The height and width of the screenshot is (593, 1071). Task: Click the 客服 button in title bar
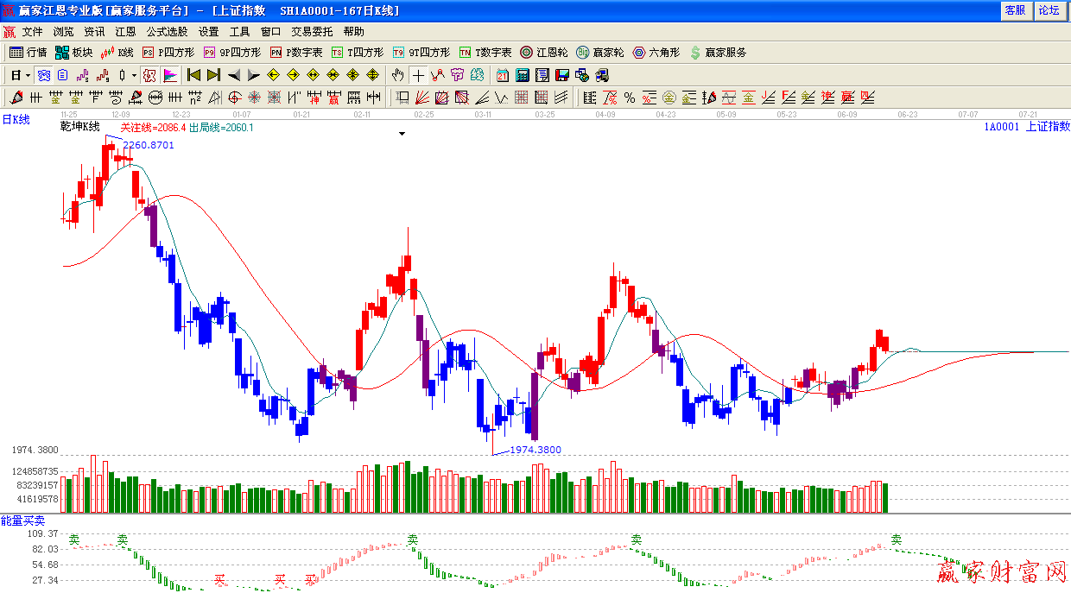[1015, 10]
